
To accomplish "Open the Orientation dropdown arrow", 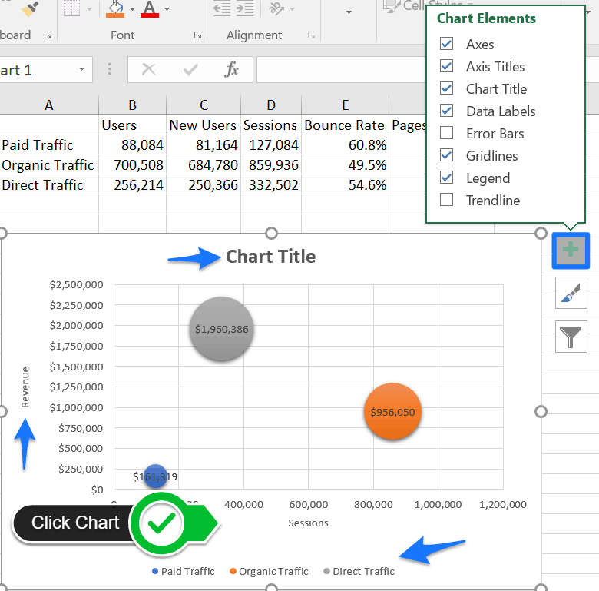I will click(x=293, y=8).
